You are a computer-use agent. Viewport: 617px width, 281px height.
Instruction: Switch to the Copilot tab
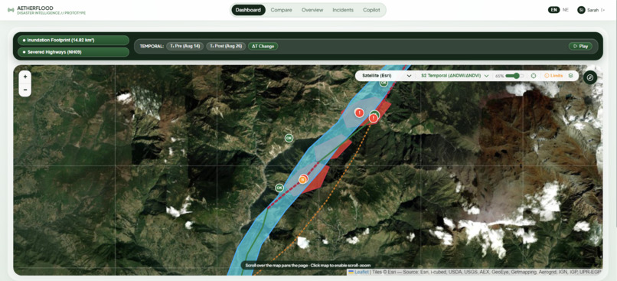point(371,10)
